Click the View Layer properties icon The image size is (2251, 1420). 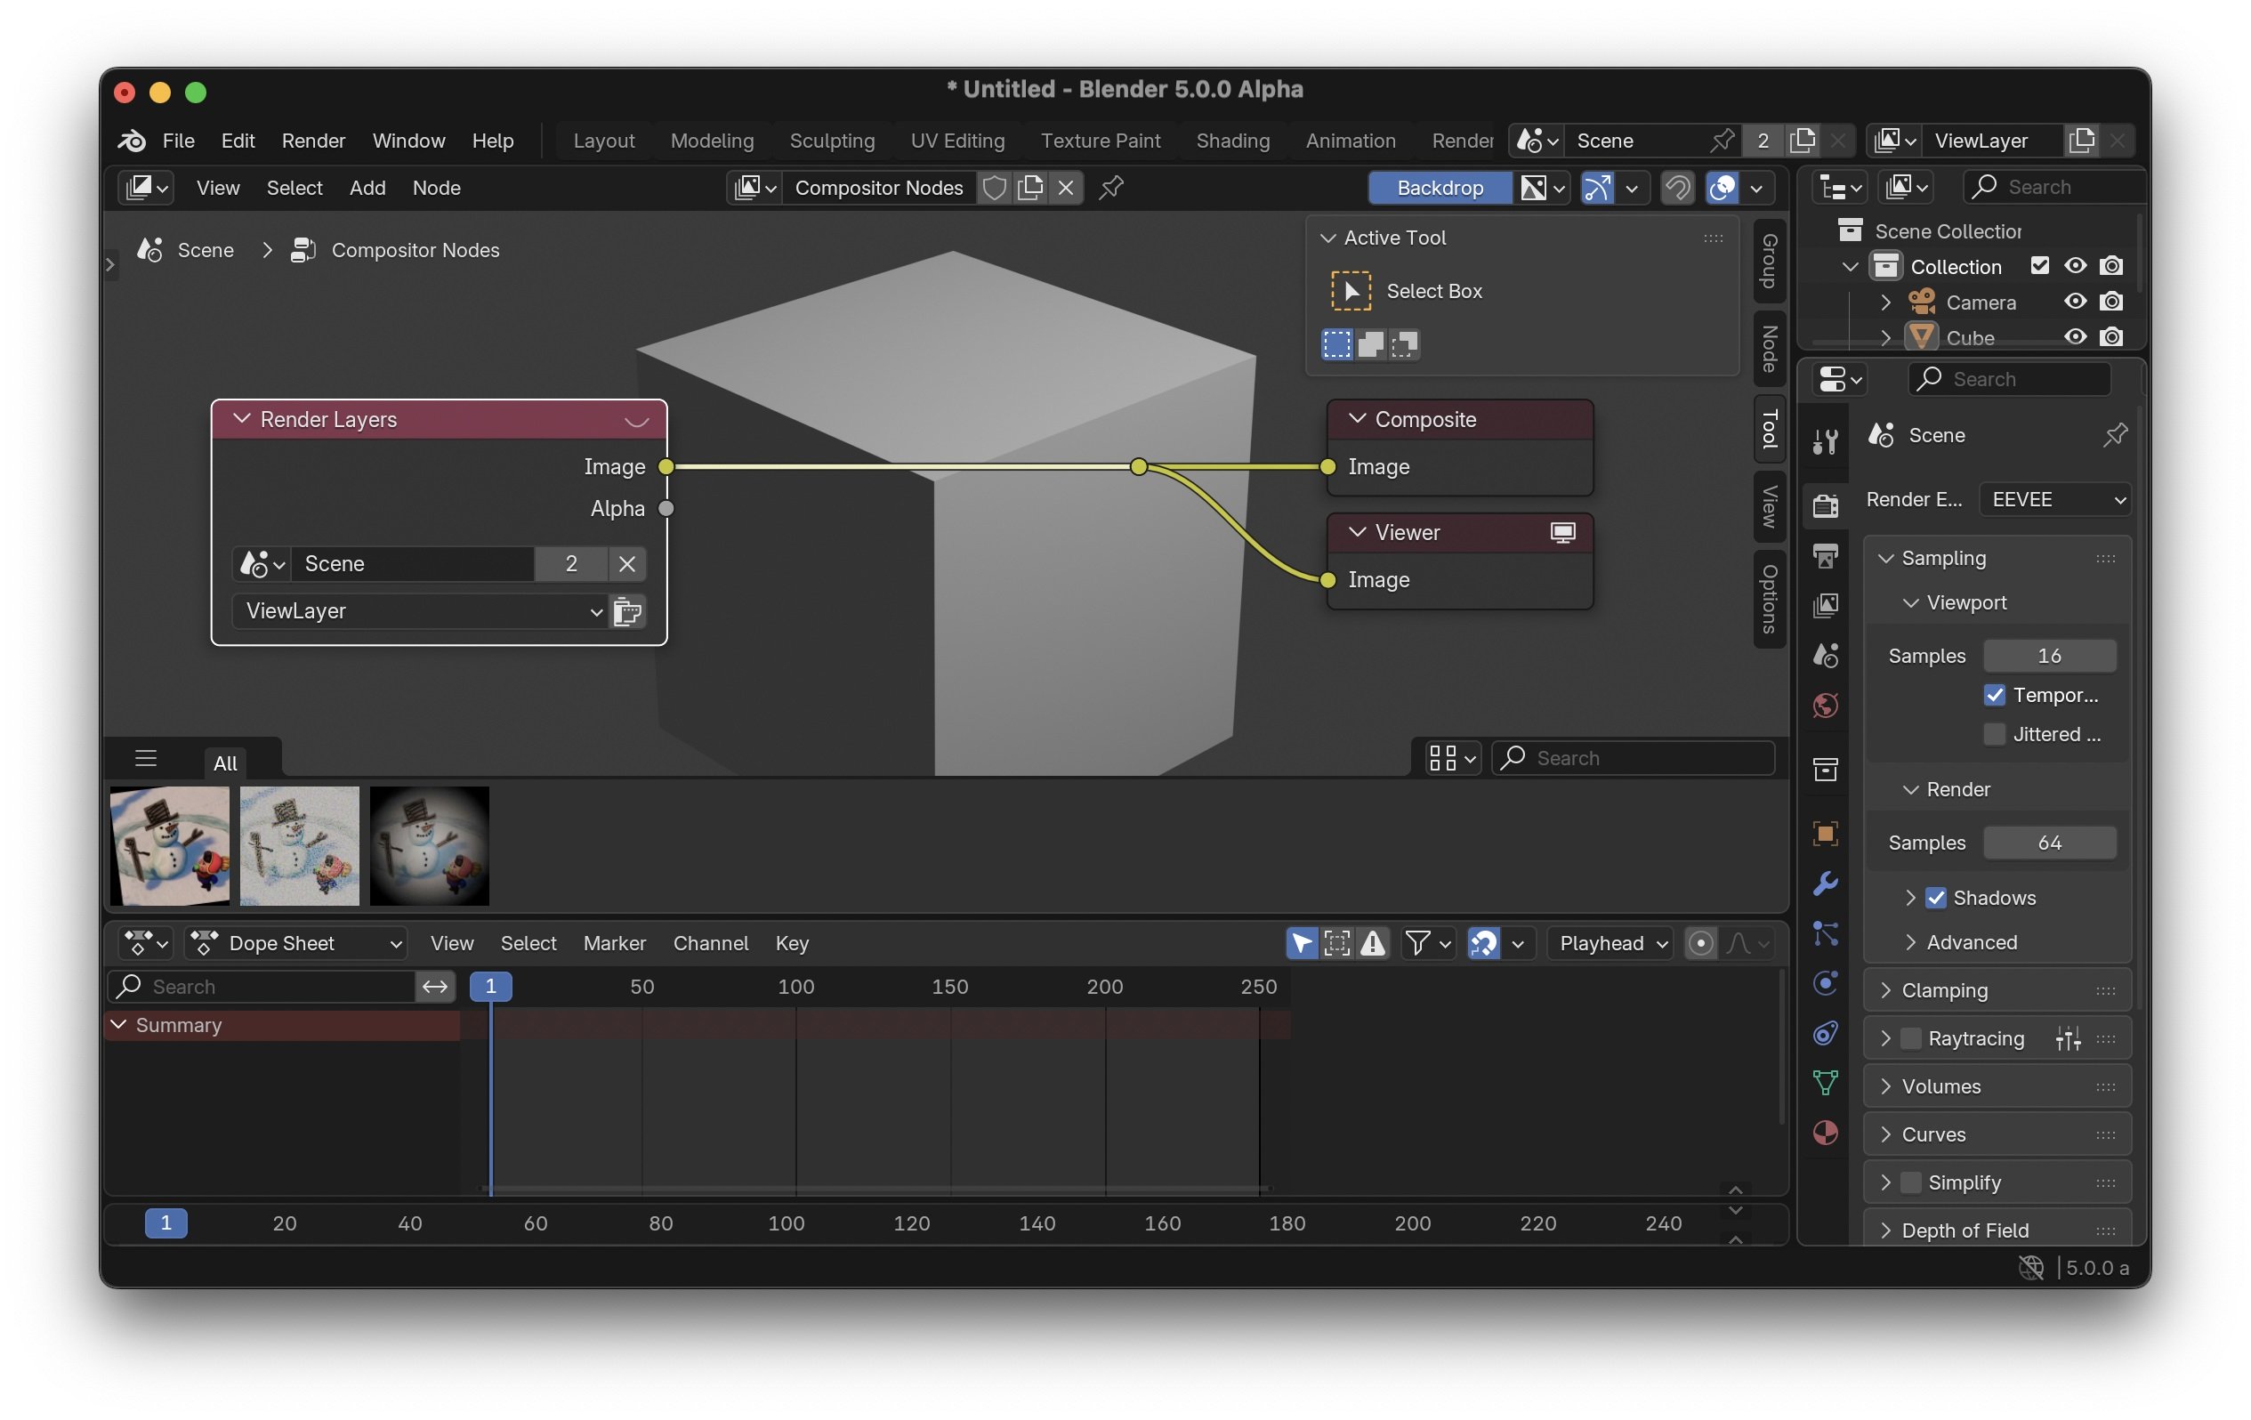(x=1825, y=605)
